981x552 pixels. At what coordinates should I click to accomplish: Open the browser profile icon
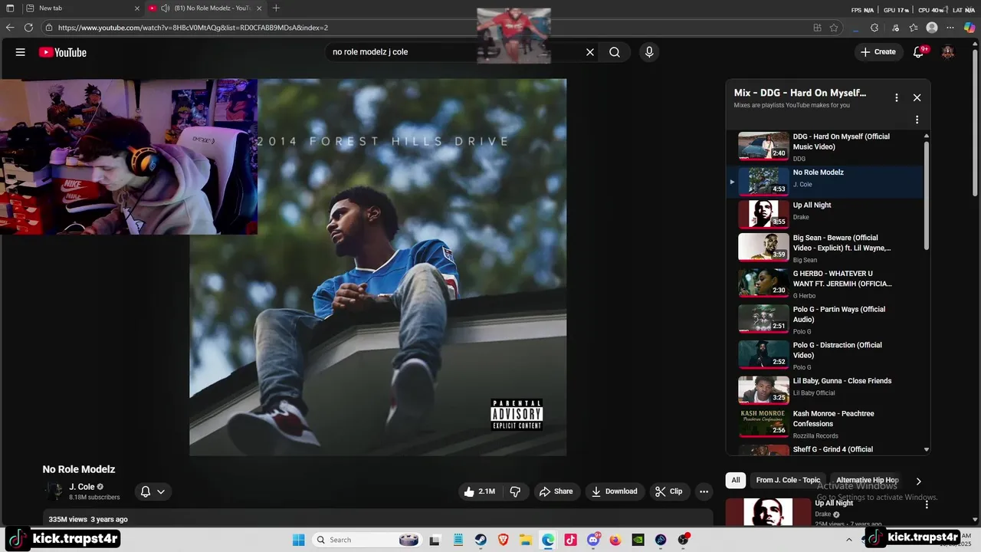click(932, 28)
